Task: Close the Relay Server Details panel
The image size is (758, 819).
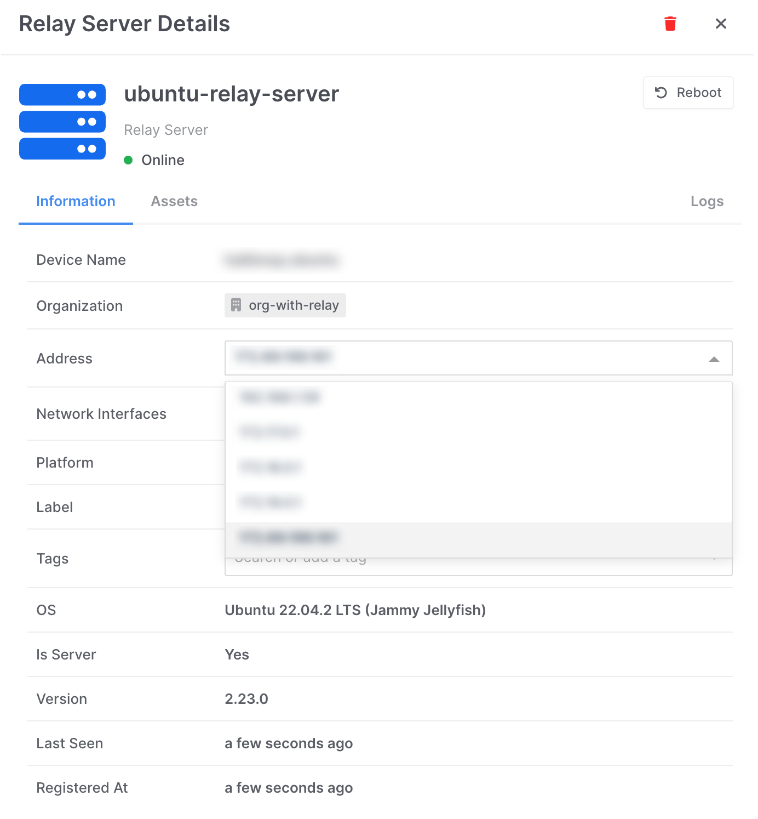Action: click(x=720, y=24)
